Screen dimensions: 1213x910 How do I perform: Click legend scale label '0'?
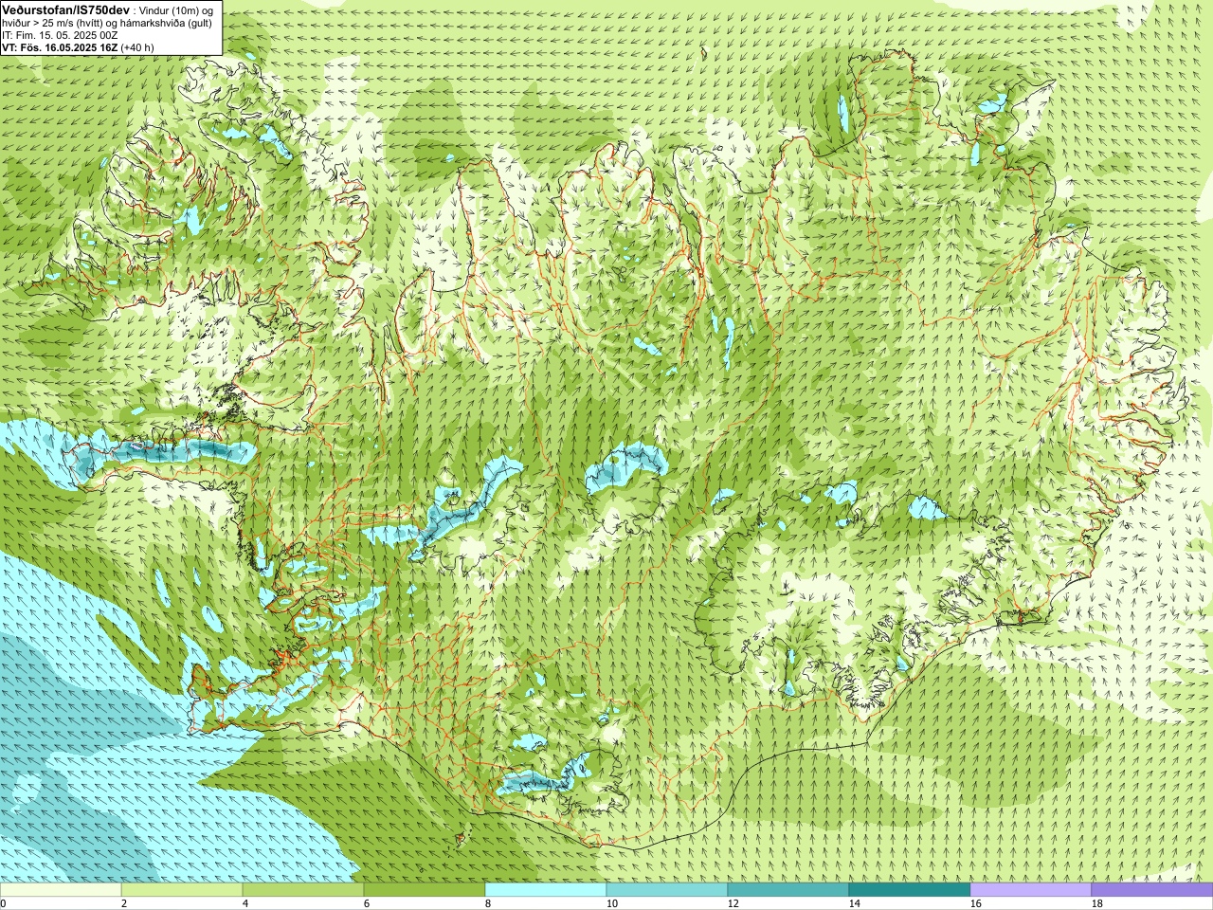click(3, 903)
